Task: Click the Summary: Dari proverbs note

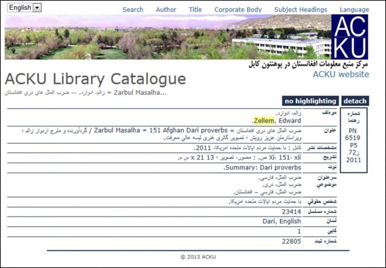Action: [262, 168]
